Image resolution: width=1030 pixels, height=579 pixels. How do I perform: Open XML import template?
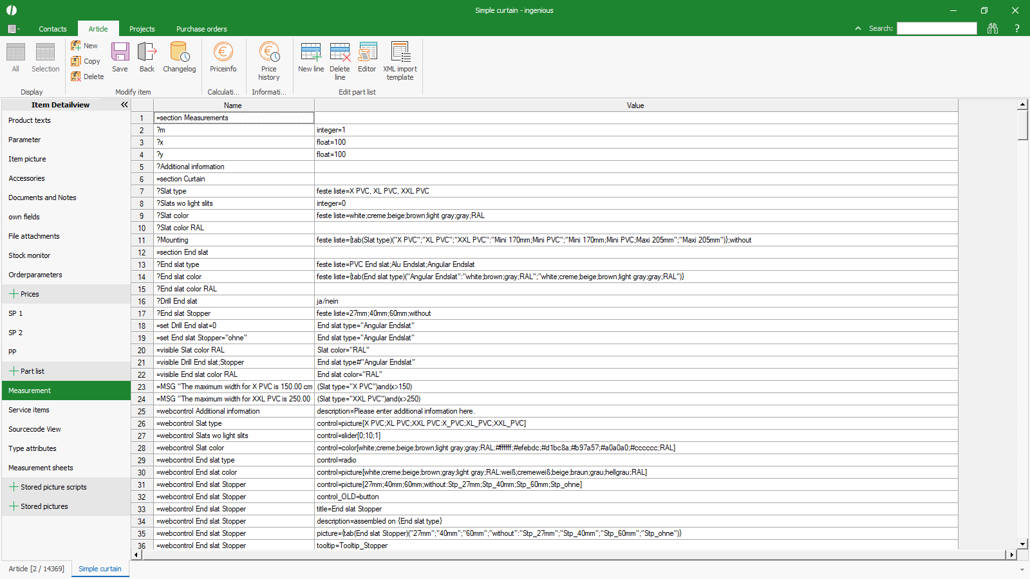click(x=400, y=60)
